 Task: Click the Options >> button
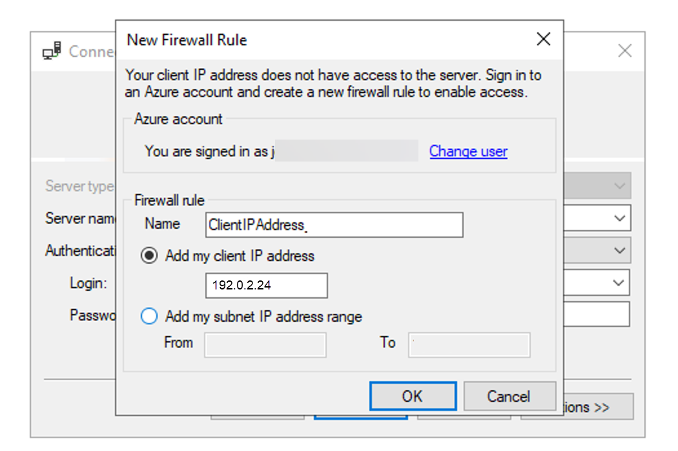point(601,406)
